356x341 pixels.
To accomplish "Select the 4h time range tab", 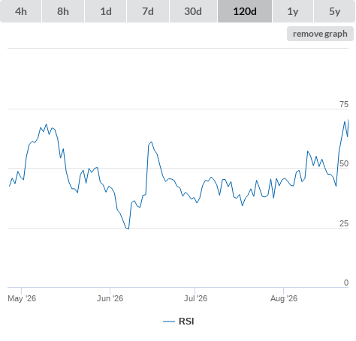I will [x=21, y=11].
